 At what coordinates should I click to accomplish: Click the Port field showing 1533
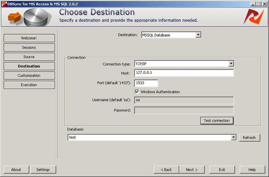click(x=146, y=83)
